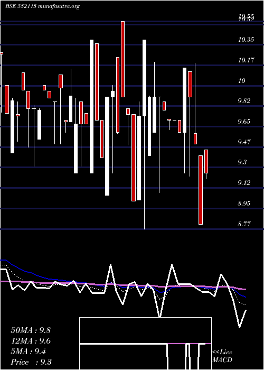
Task: Click the 5MA : 9.4 label
Action: (x=29, y=351)
